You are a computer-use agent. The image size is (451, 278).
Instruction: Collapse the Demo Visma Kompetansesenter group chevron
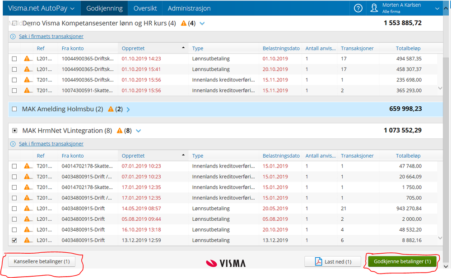pos(202,23)
